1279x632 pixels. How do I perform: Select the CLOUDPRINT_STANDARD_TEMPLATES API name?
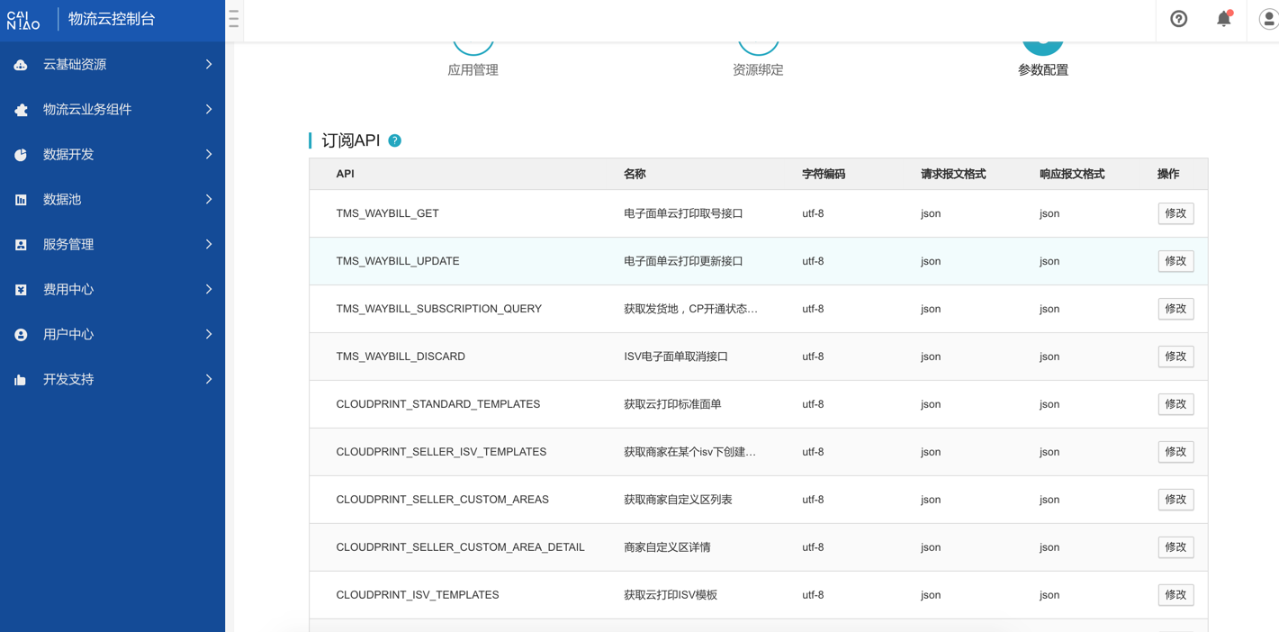[x=437, y=404]
